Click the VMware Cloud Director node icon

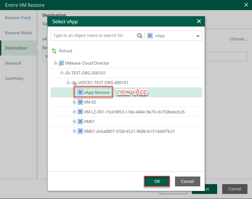coord(61,63)
